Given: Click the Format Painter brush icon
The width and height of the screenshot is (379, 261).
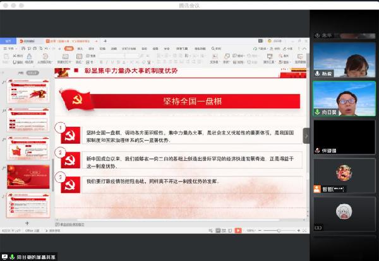Looking at the screenshot, I should pos(29,57).
